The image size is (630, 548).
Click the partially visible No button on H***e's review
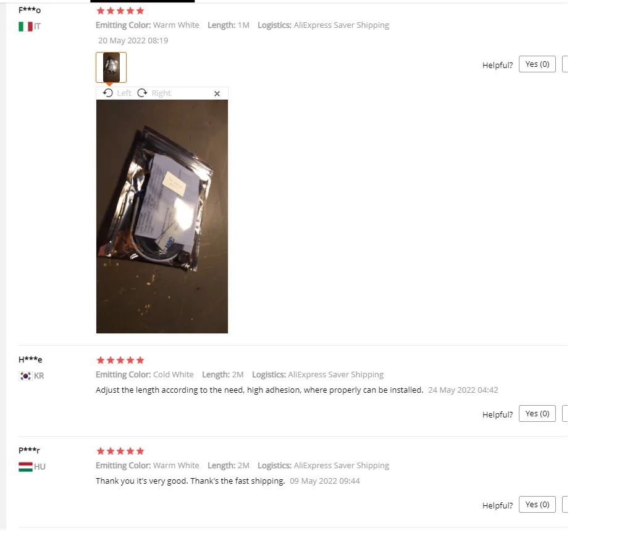[565, 414]
